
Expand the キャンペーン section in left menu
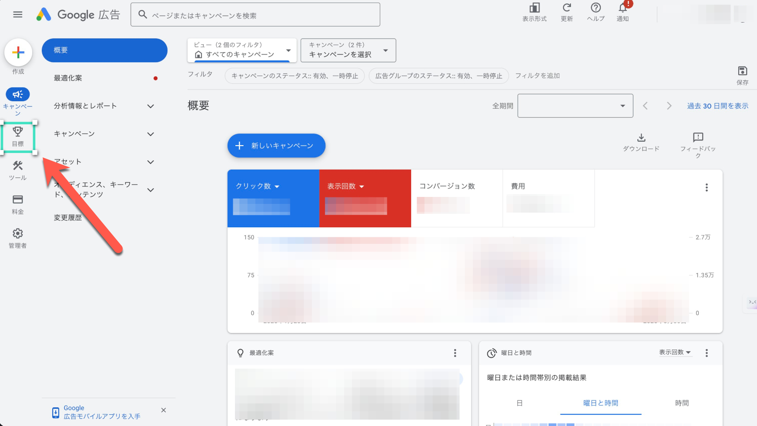pyautogui.click(x=151, y=134)
